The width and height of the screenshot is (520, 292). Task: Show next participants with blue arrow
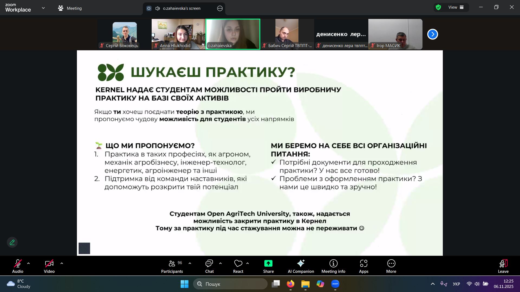coord(433,34)
